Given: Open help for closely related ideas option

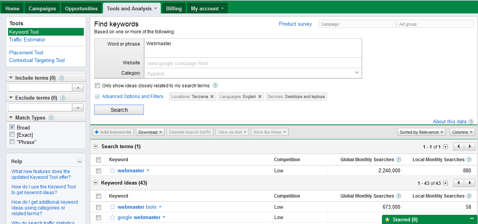Looking at the screenshot, I should click(215, 85).
